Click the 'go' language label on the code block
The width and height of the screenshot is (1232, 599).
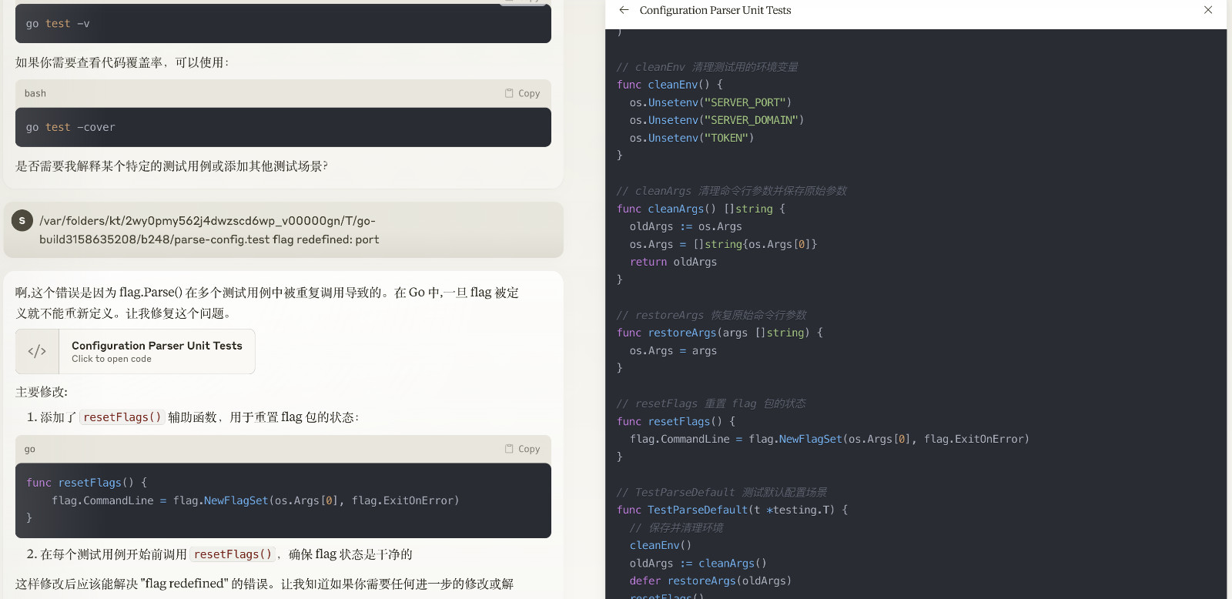(30, 449)
